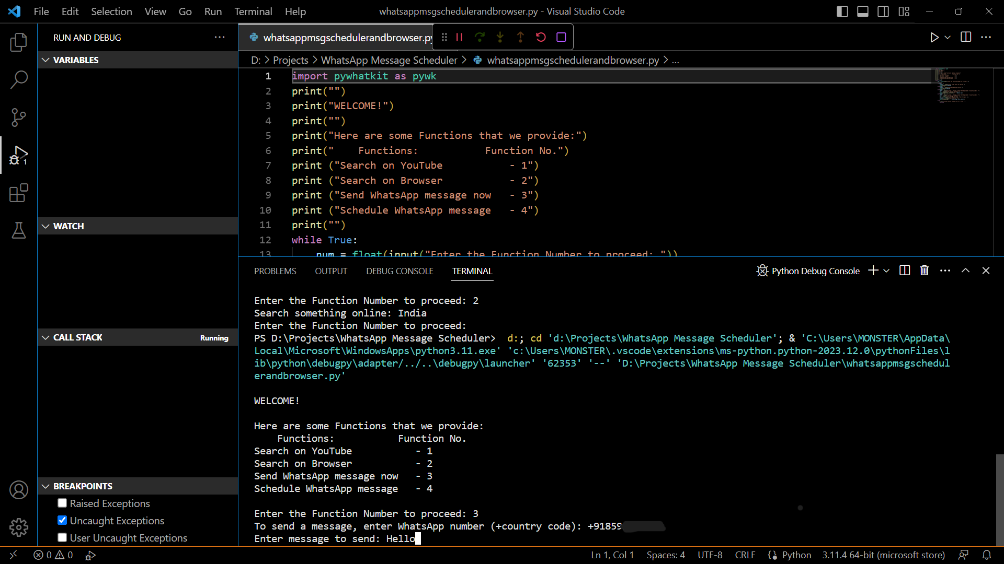The width and height of the screenshot is (1004, 564).
Task: Enable User Uncaught Exceptions breakpoint
Action: pos(62,537)
